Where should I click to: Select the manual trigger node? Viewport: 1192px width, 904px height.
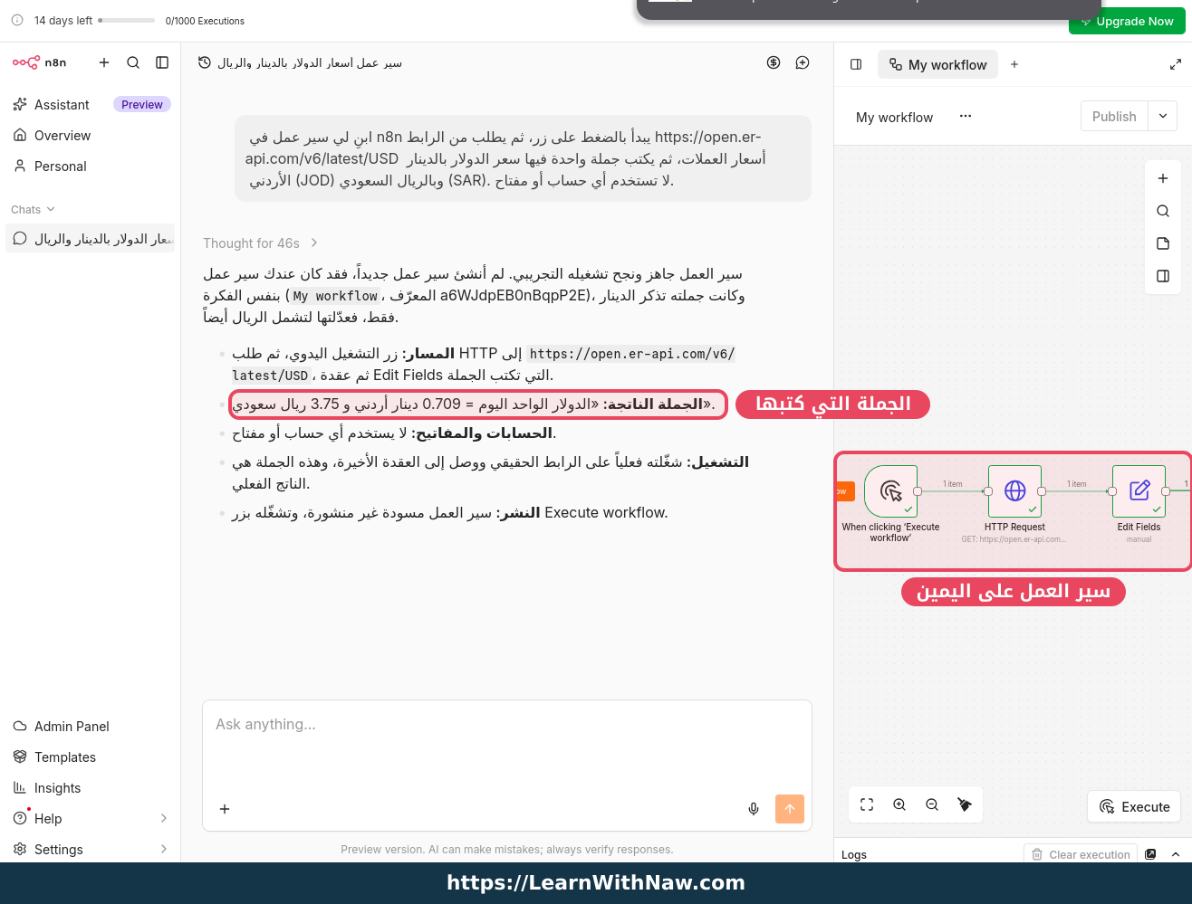tap(890, 491)
